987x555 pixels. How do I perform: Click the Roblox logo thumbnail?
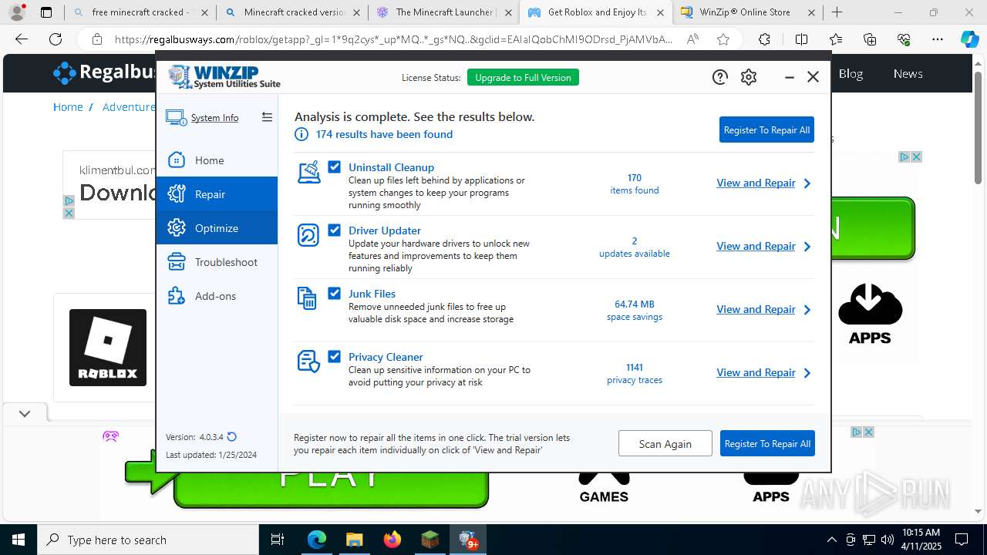(108, 348)
